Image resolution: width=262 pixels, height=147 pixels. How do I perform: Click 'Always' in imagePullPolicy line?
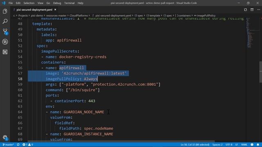pos(90,79)
